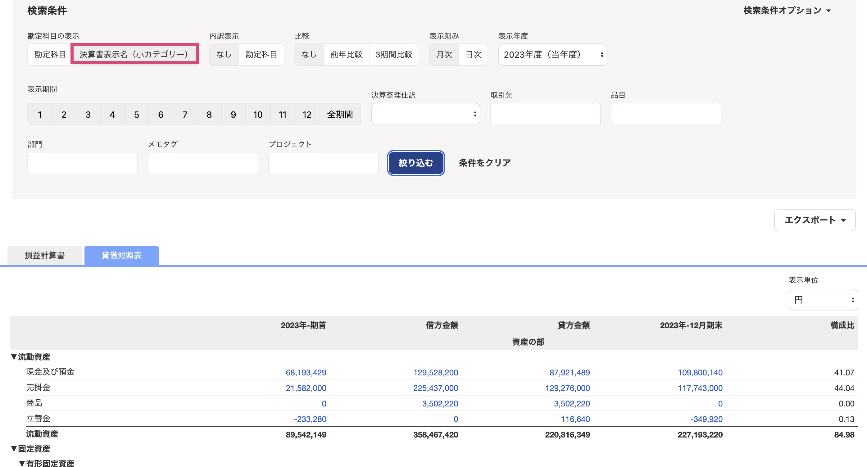Click 条件をクリア link
867x467 pixels.
(x=485, y=163)
